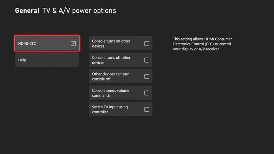The height and width of the screenshot is (154, 274).
Task: Enable Console sends volume commands checkbox
Action: pos(147,93)
